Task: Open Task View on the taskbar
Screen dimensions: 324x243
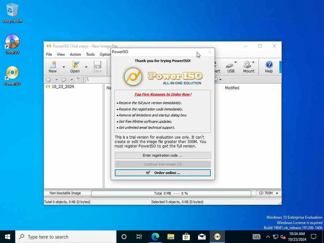Action: 139,237
